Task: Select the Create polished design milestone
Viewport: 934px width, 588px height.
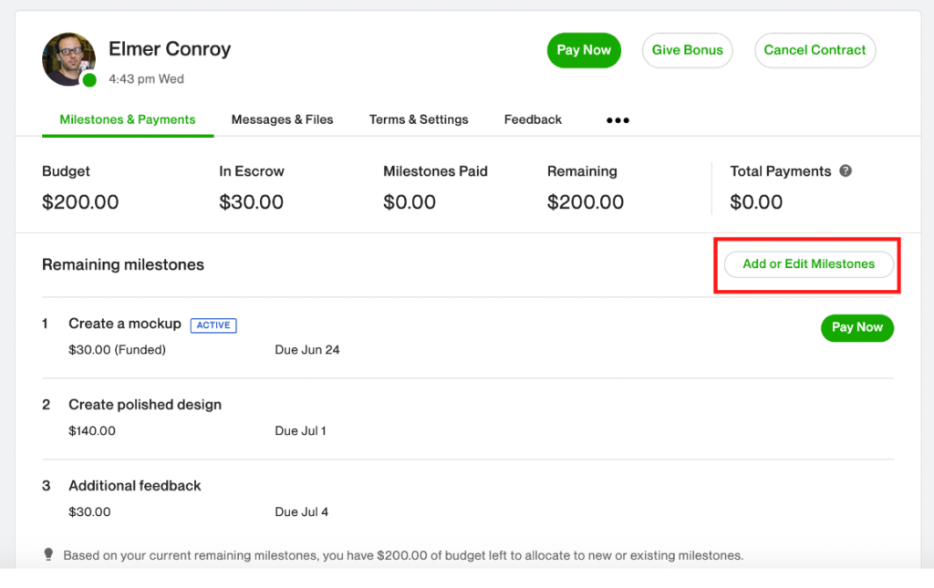Action: tap(145, 405)
